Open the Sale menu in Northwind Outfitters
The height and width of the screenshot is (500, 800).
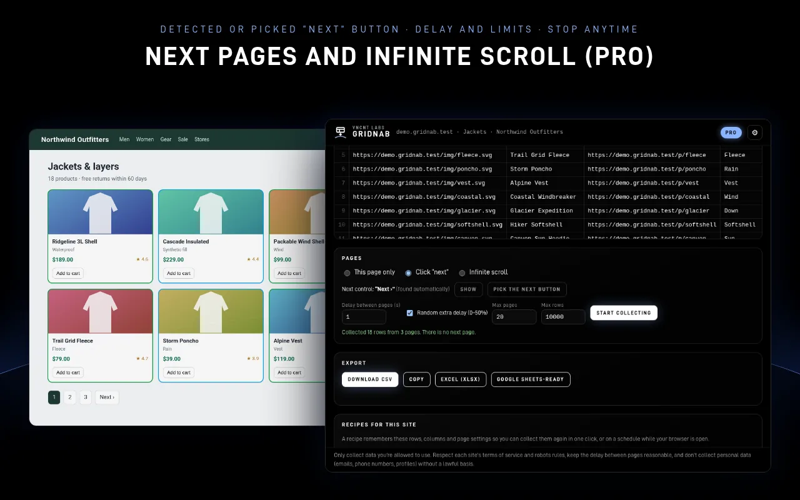click(x=182, y=139)
